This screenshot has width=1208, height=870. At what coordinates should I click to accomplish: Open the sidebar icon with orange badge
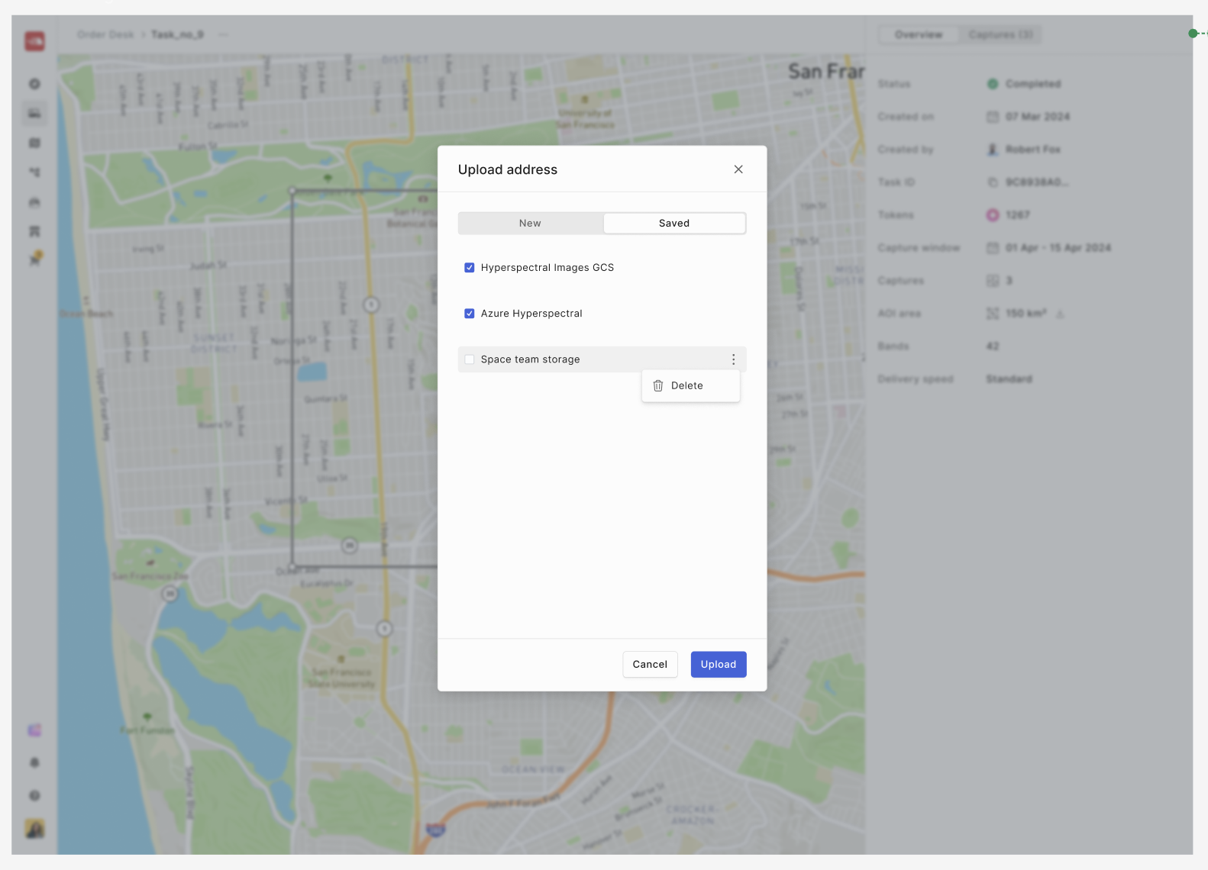[x=34, y=259]
